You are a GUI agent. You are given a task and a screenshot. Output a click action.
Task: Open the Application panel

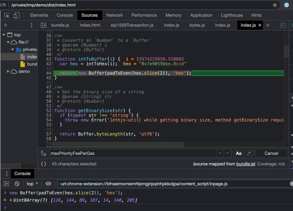201,15
